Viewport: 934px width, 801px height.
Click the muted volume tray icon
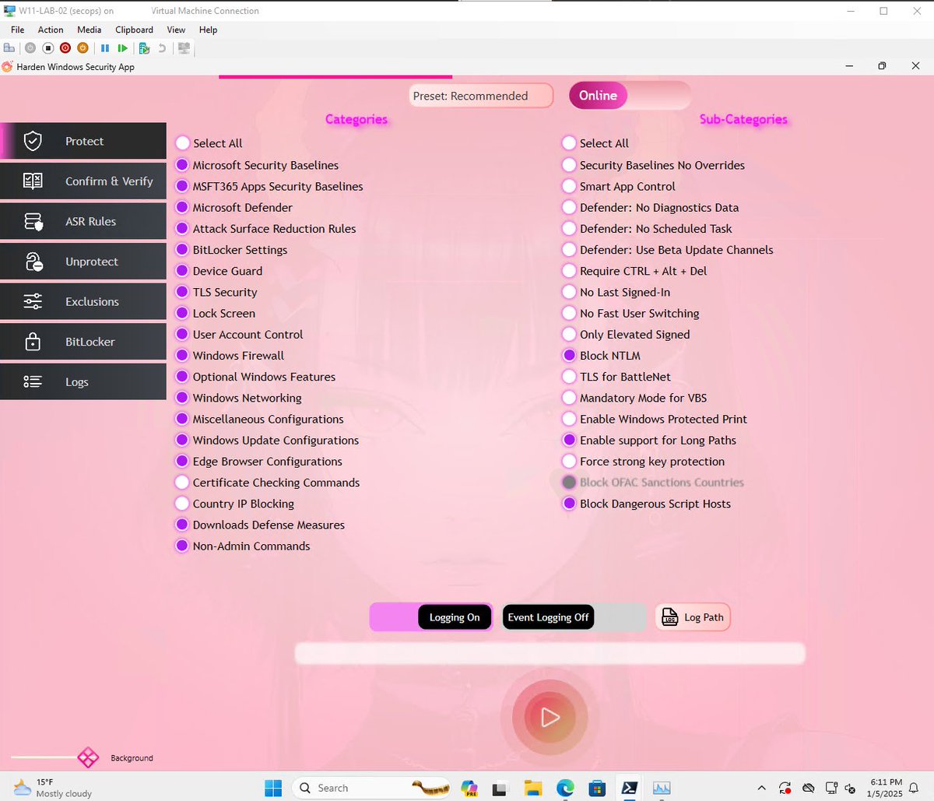(850, 788)
